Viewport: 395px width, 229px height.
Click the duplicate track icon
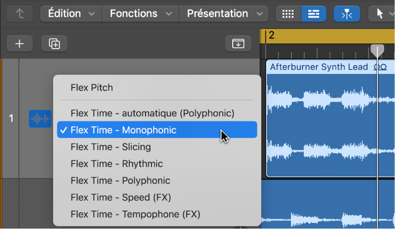point(54,43)
